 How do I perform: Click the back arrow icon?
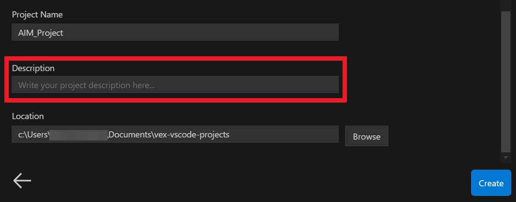(22, 180)
